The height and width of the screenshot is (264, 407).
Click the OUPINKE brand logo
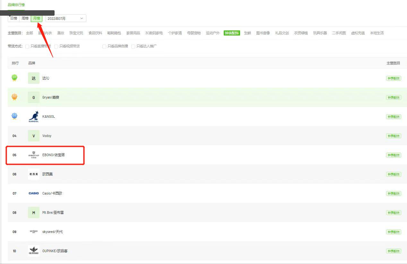point(34,251)
